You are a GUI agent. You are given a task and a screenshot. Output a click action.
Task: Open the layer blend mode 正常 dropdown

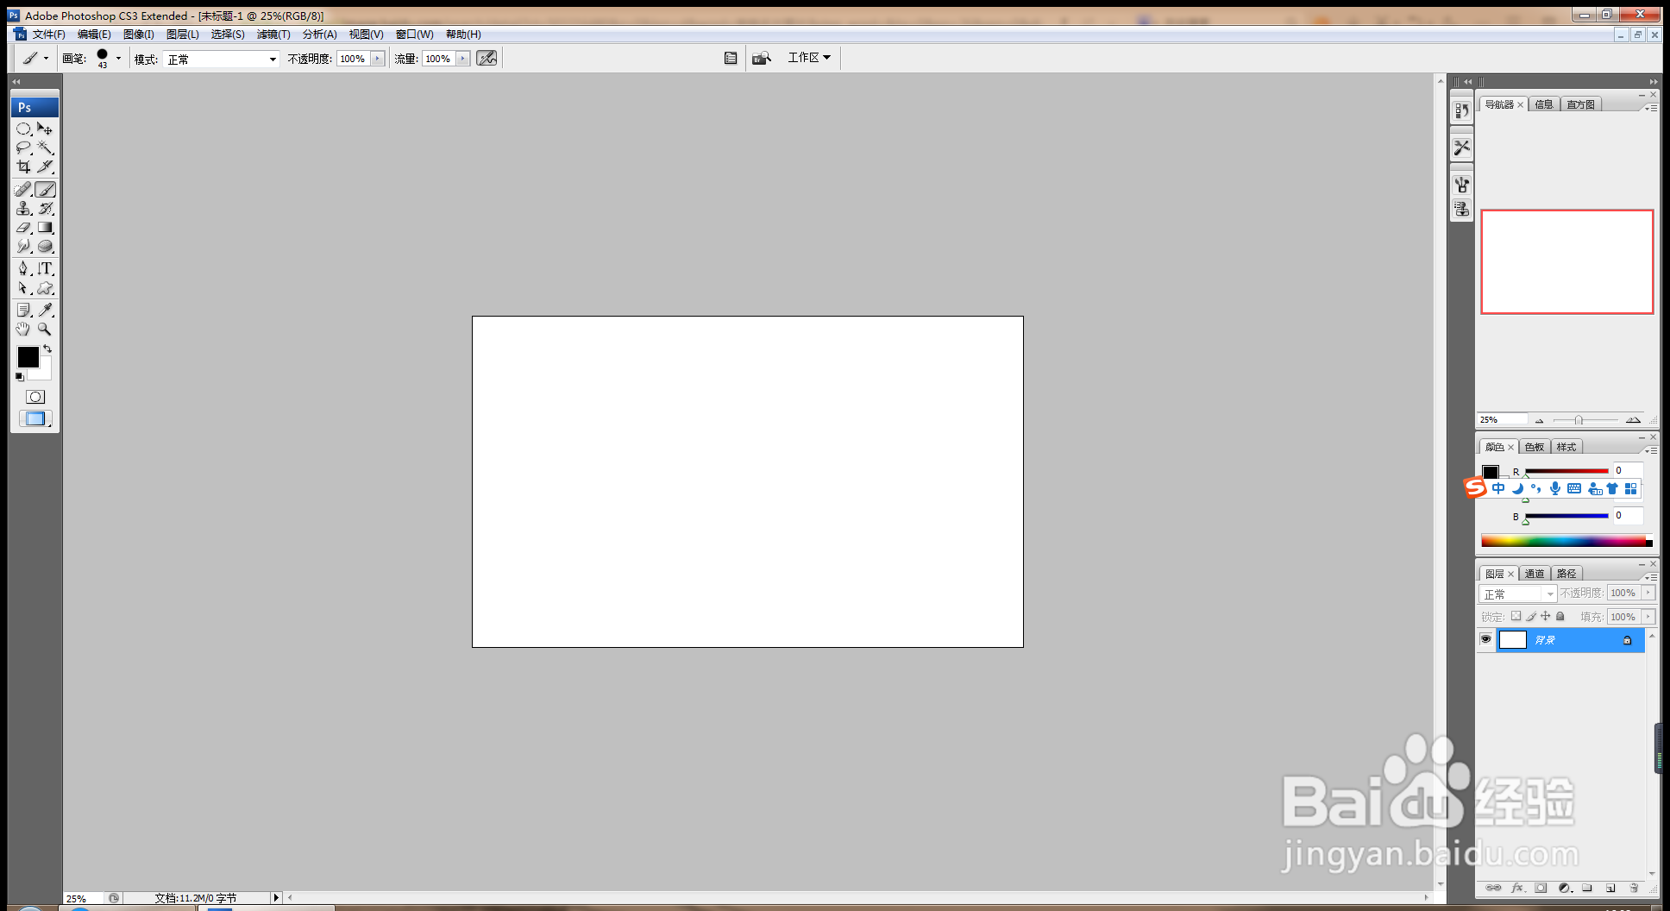pos(1518,594)
